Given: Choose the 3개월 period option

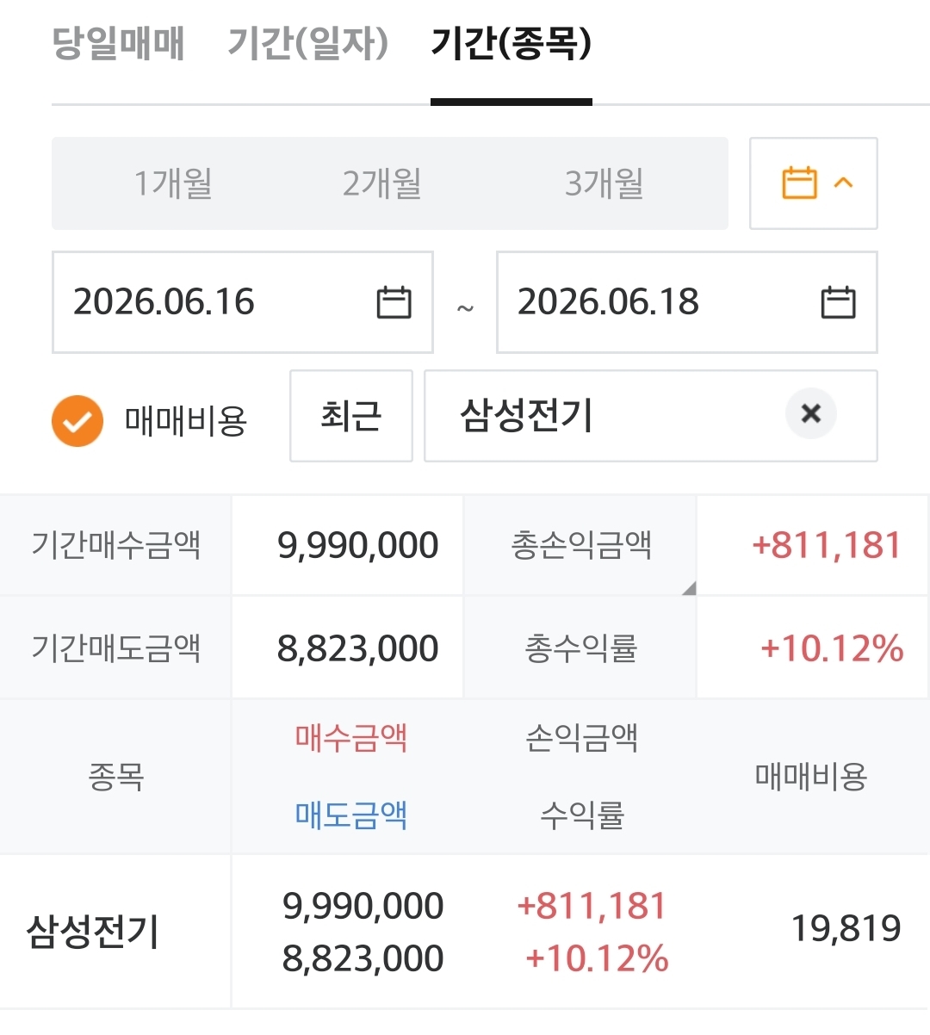Looking at the screenshot, I should [x=604, y=183].
